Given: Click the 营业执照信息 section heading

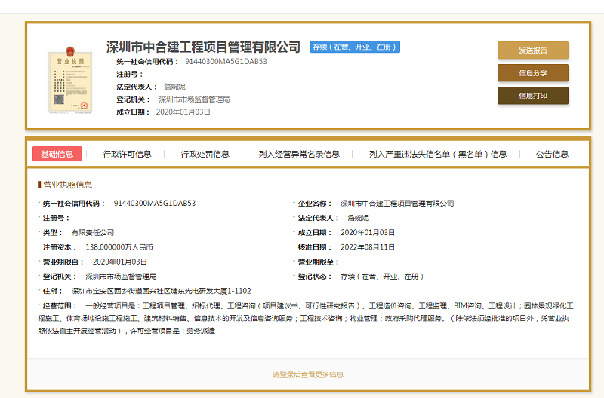Looking at the screenshot, I should pos(68,185).
